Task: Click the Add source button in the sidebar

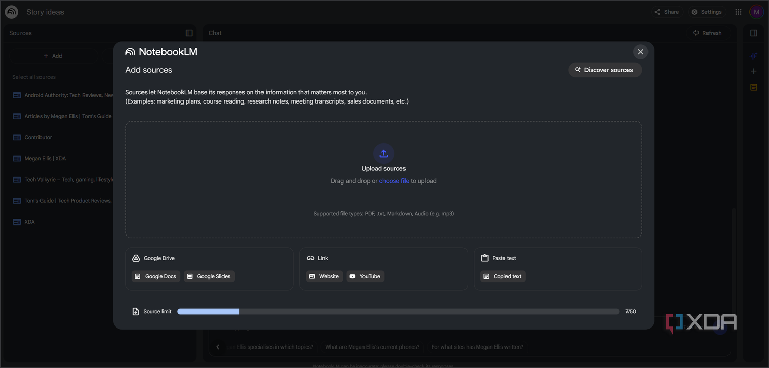Action: (x=53, y=56)
